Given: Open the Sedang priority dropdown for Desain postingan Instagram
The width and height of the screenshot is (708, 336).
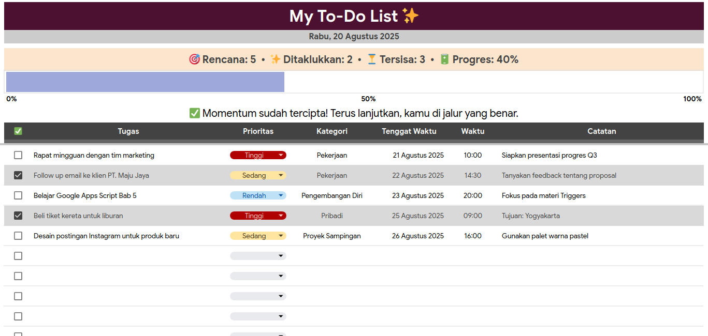Looking at the screenshot, I should point(280,236).
